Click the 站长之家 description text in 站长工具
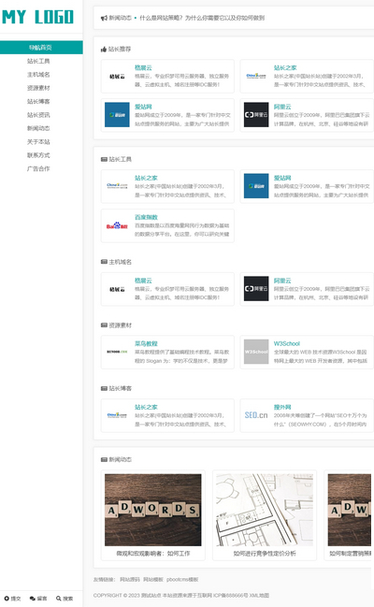 180,191
